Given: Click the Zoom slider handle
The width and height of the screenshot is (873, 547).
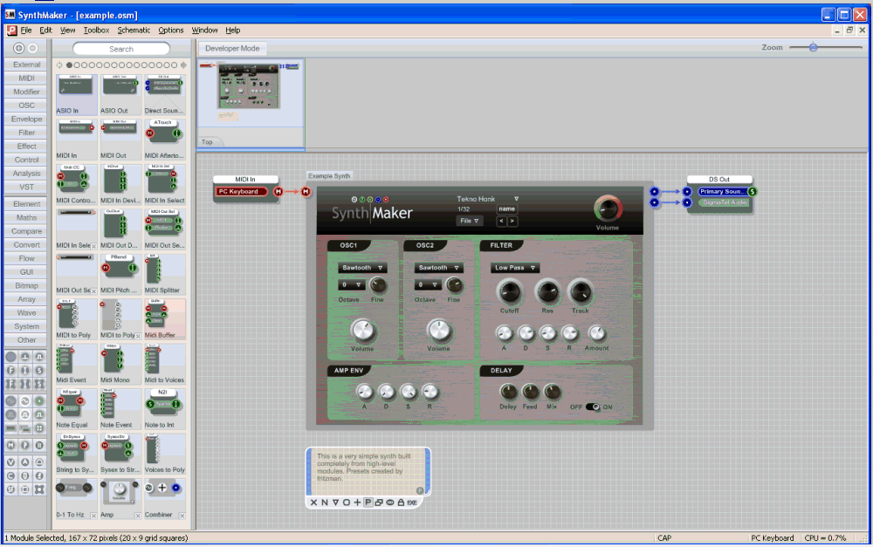Looking at the screenshot, I should click(x=814, y=47).
